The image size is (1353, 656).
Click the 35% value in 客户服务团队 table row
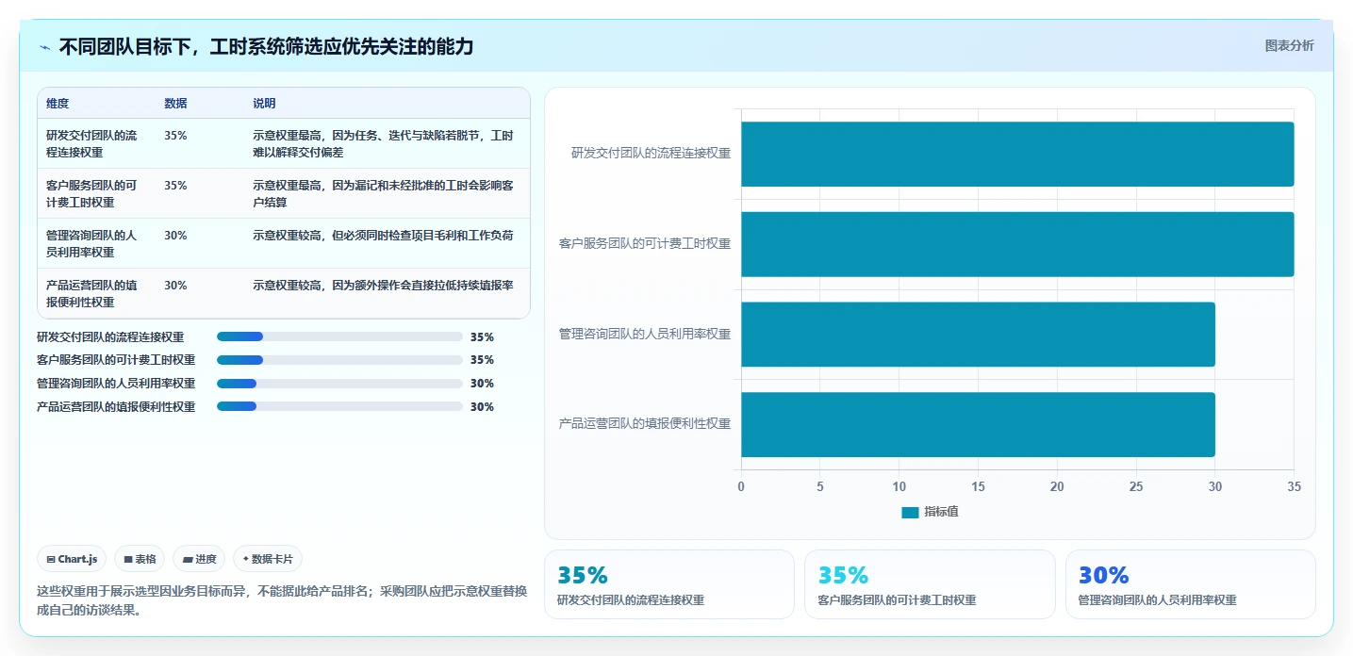(175, 185)
